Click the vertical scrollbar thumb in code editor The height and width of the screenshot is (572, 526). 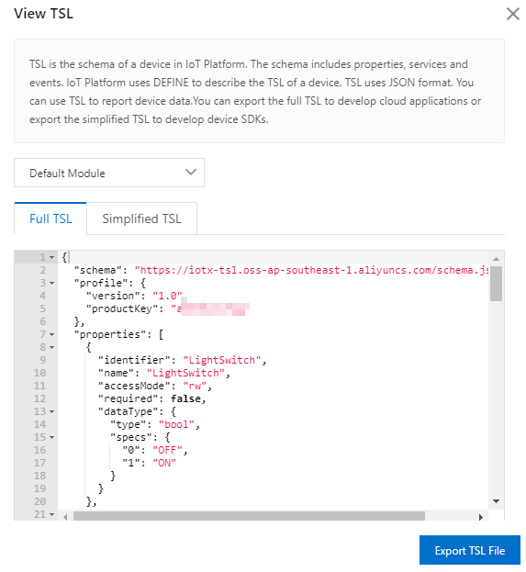coord(496,284)
